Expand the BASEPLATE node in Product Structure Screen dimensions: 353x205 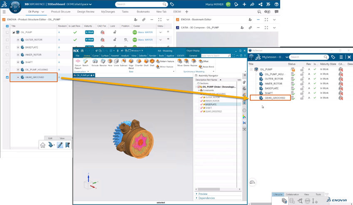18,47
